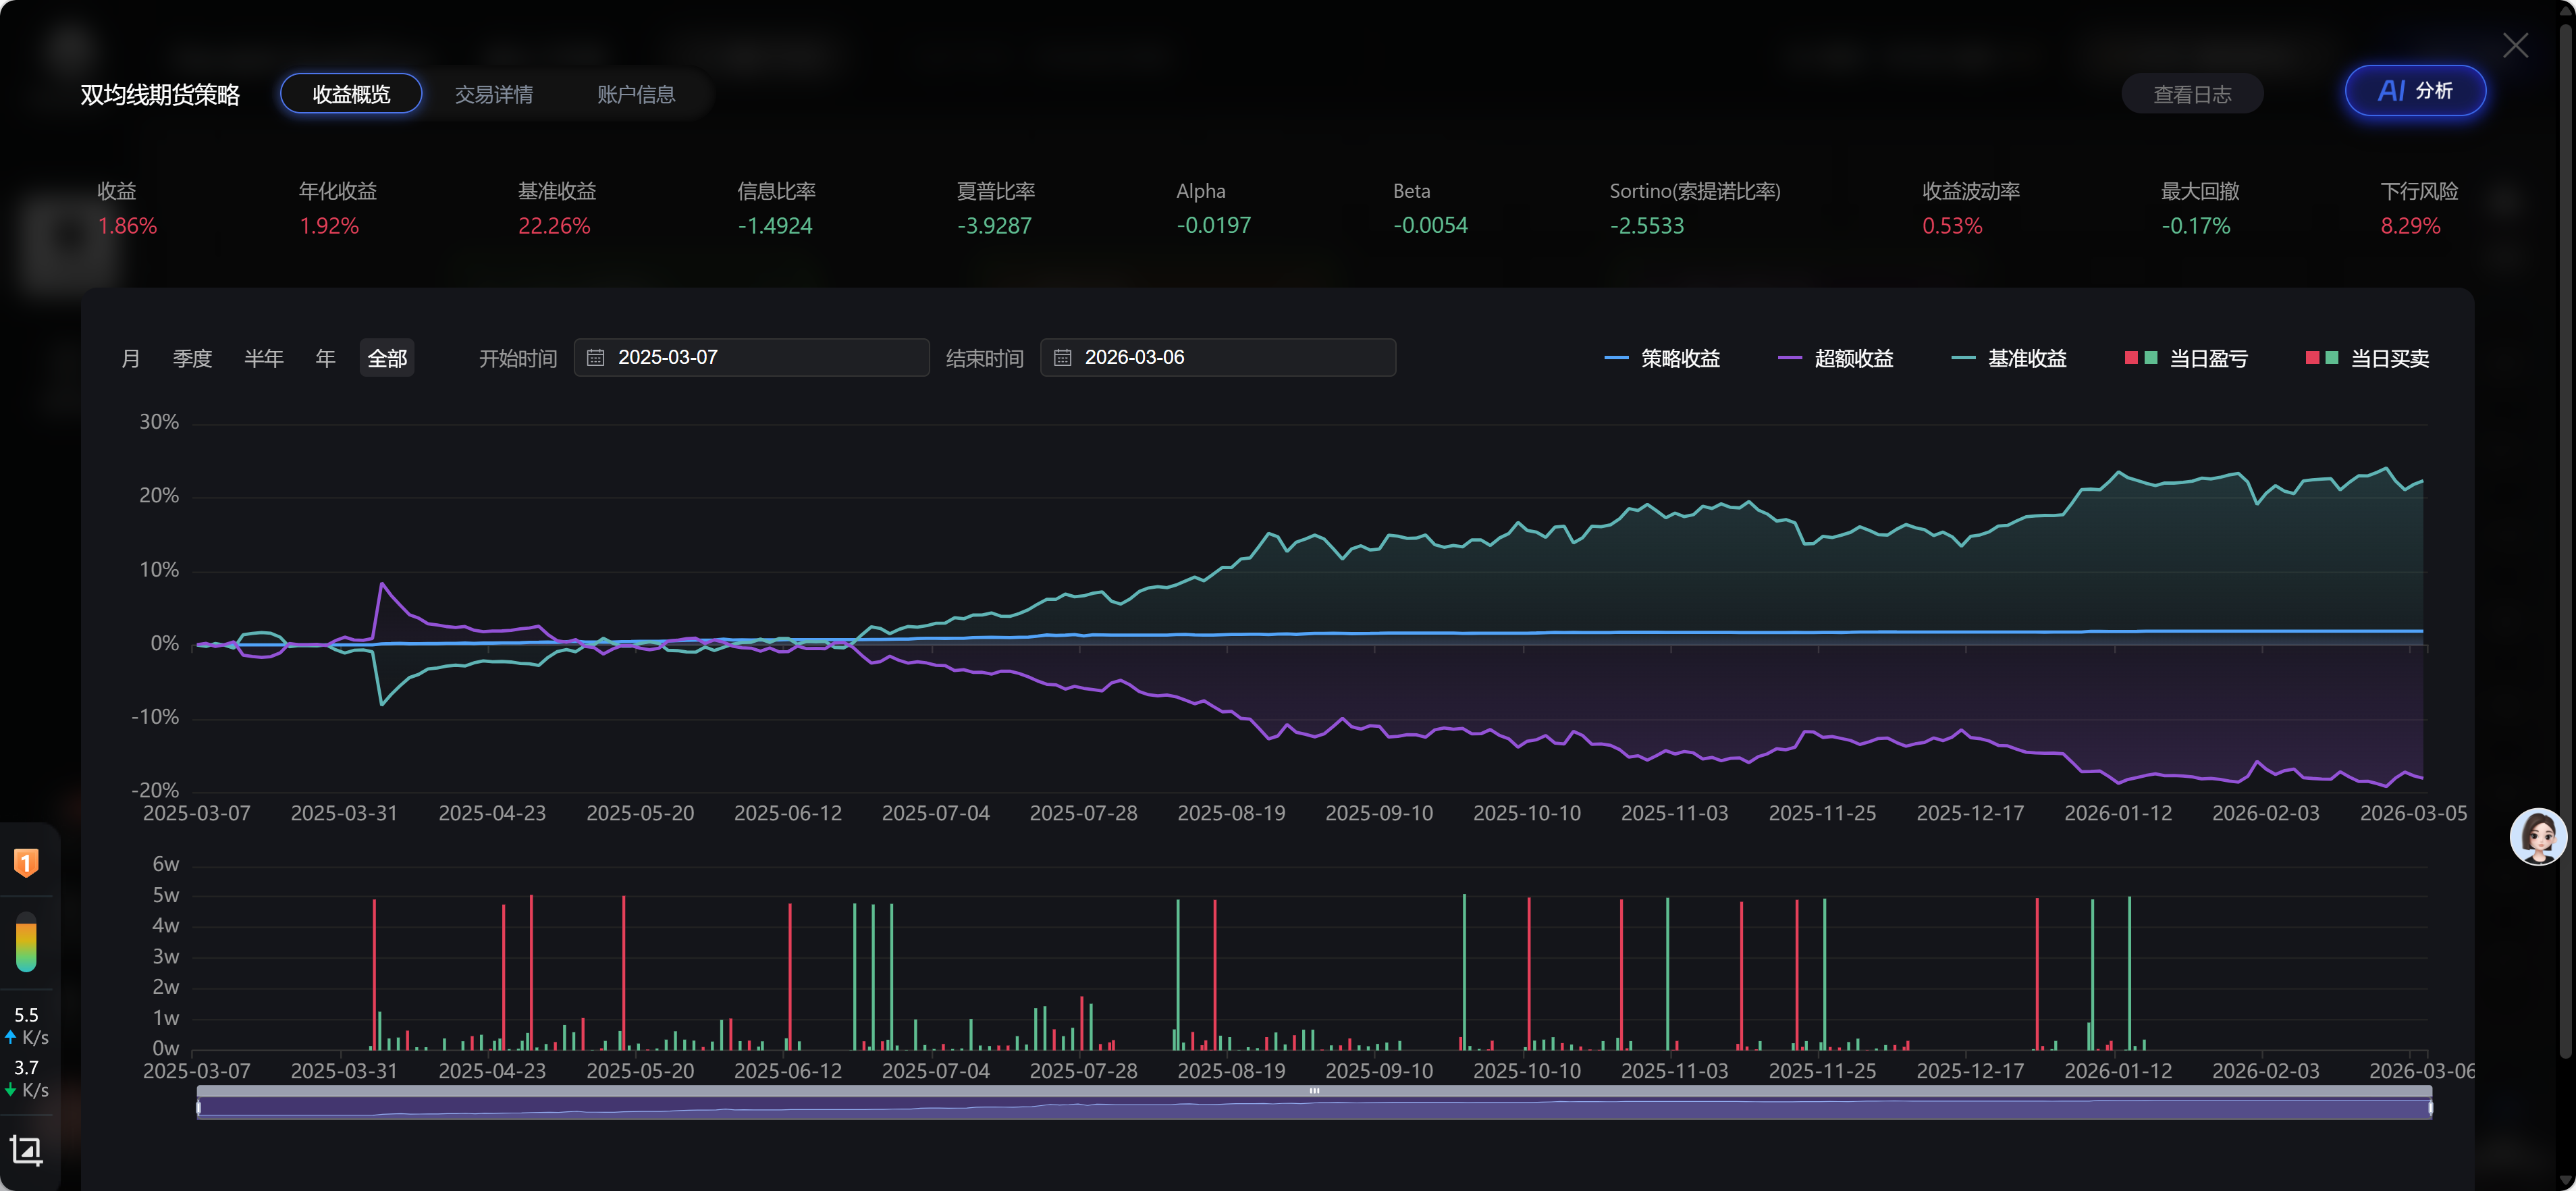Click the 双均线期货策略 title
Screen dimensions: 2576x1191
pos(160,95)
